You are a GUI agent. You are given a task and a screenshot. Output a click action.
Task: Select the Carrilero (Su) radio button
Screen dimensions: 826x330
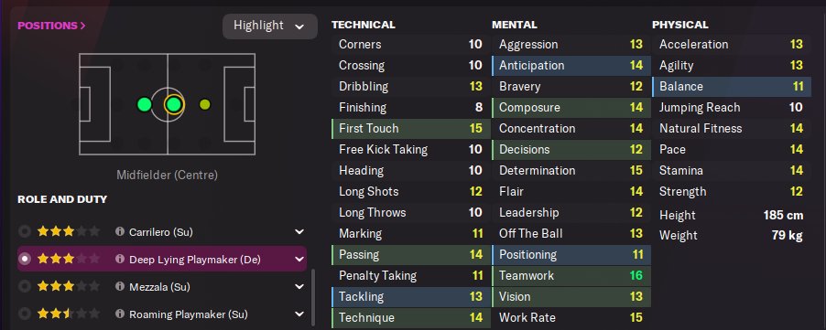[x=25, y=231]
